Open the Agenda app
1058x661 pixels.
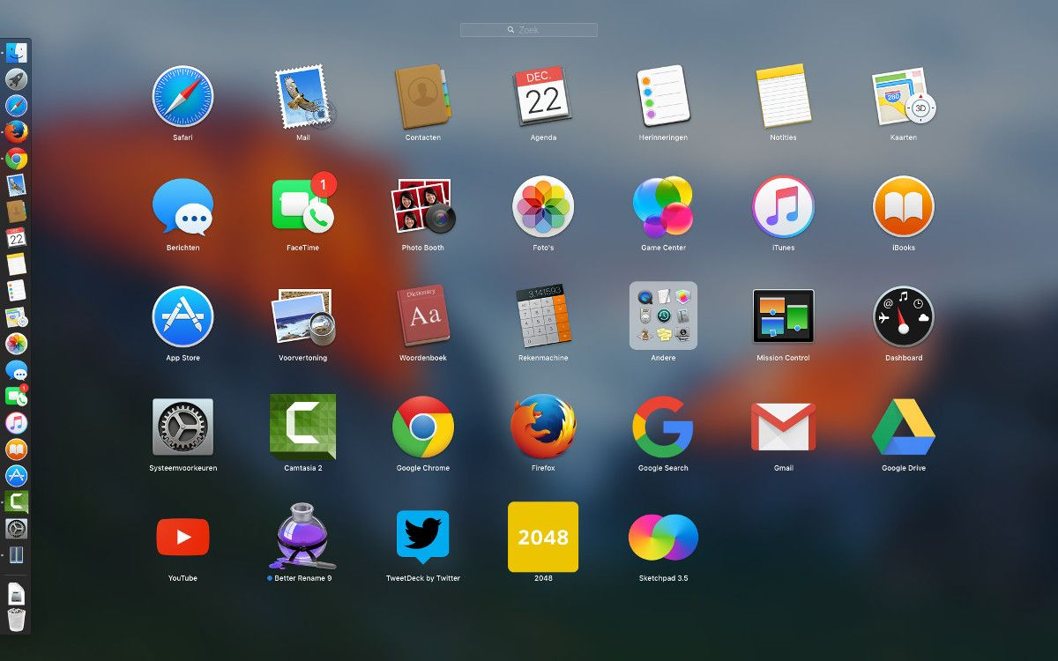point(543,97)
